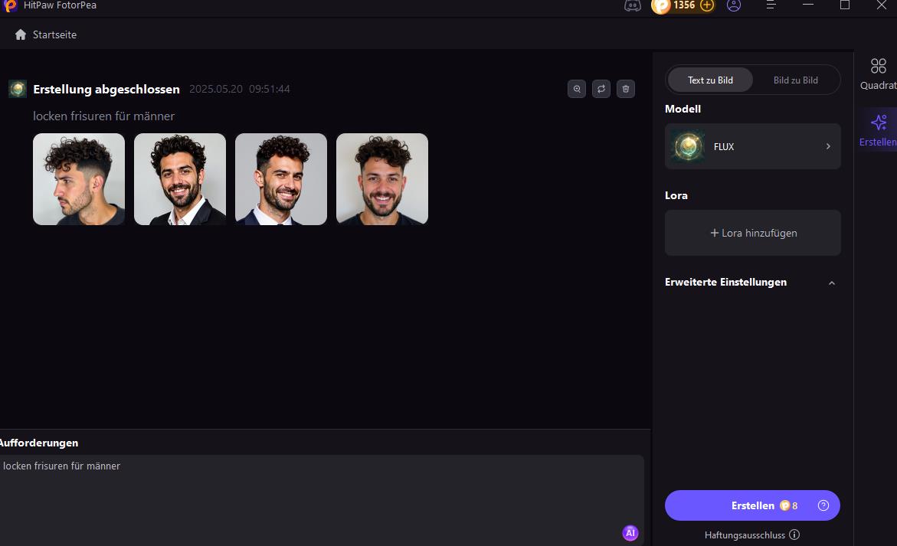View the second generated curly hairstyle thumbnail
Viewport: 897px width, 546px height.
(179, 178)
